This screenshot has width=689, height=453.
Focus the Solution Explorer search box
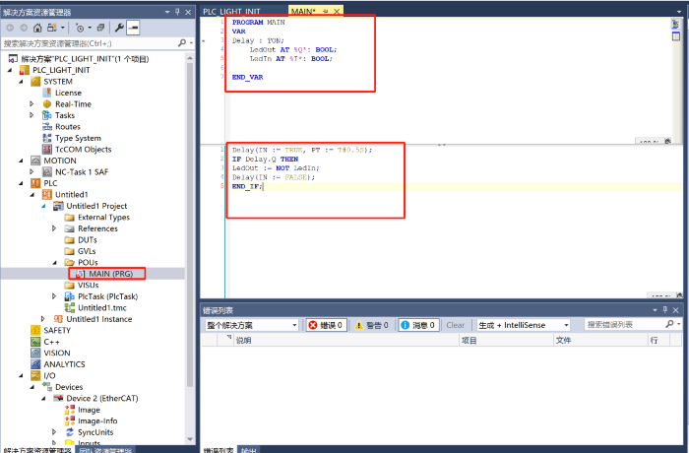point(91,43)
